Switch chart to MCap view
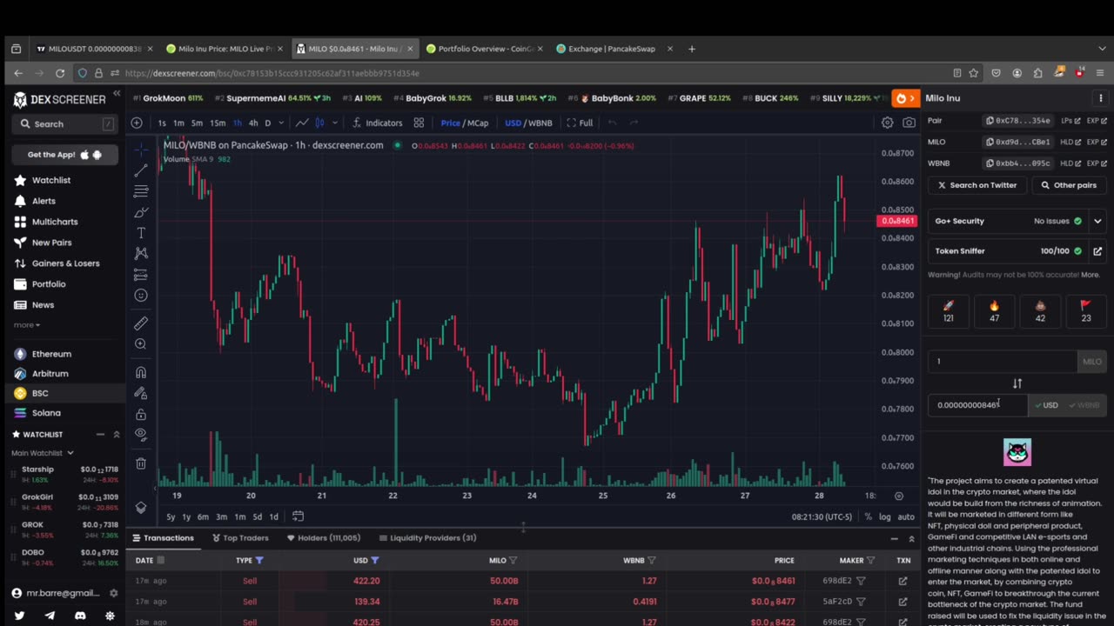 coord(479,123)
